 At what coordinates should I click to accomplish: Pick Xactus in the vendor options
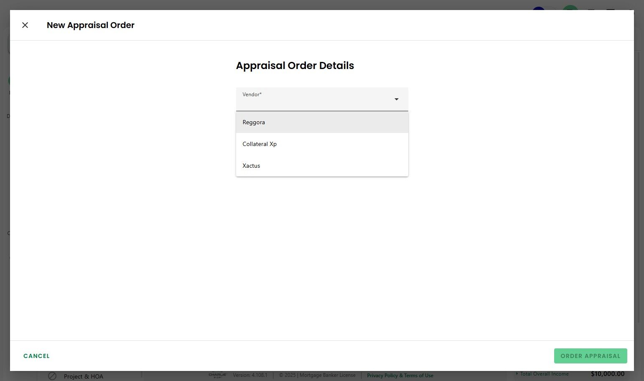pos(322,166)
